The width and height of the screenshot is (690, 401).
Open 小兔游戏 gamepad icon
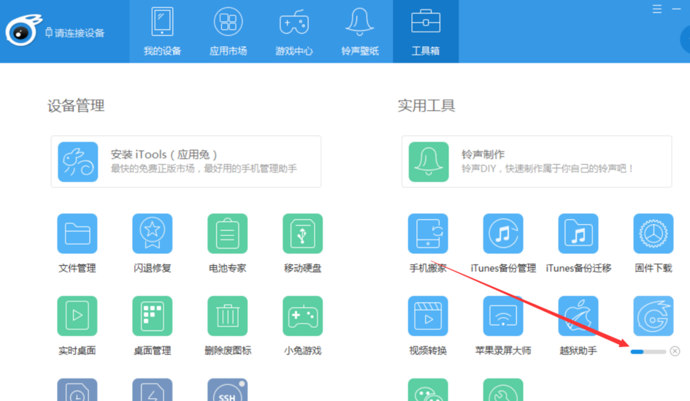pos(302,316)
